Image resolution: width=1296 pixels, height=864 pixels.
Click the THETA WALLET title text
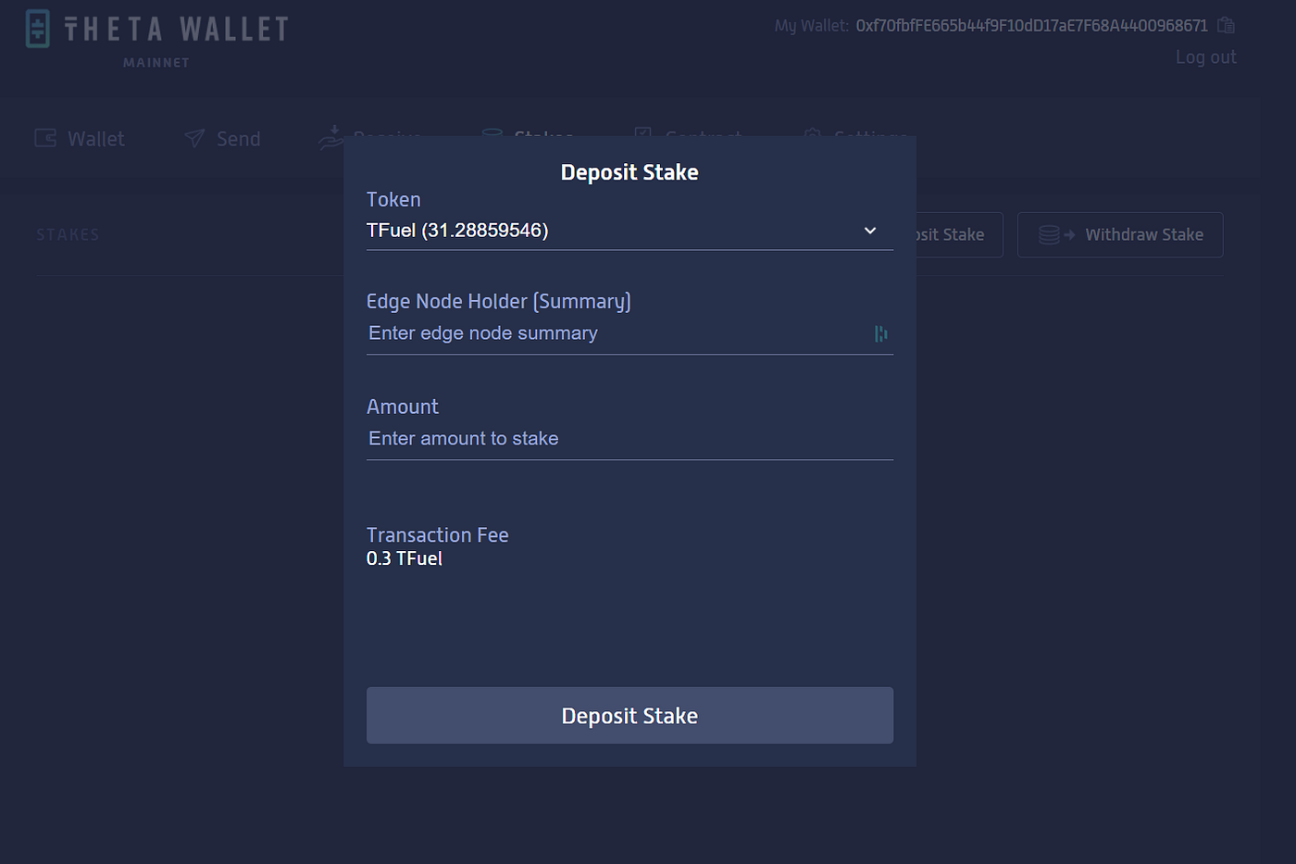click(x=176, y=29)
